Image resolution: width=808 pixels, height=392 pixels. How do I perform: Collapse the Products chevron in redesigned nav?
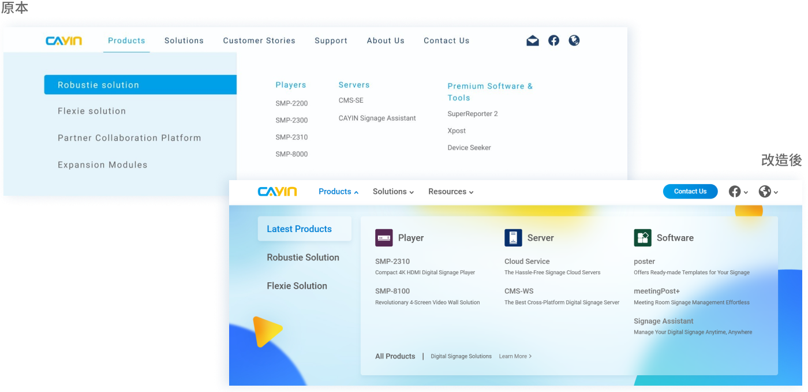(x=356, y=192)
